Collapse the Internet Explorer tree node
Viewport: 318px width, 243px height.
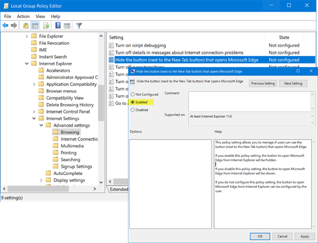(27, 64)
